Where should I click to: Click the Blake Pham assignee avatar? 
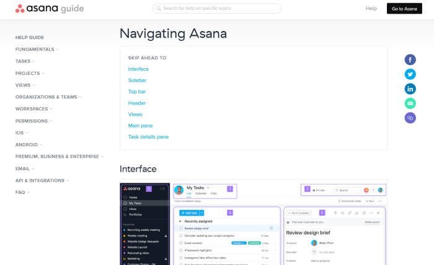point(314,243)
